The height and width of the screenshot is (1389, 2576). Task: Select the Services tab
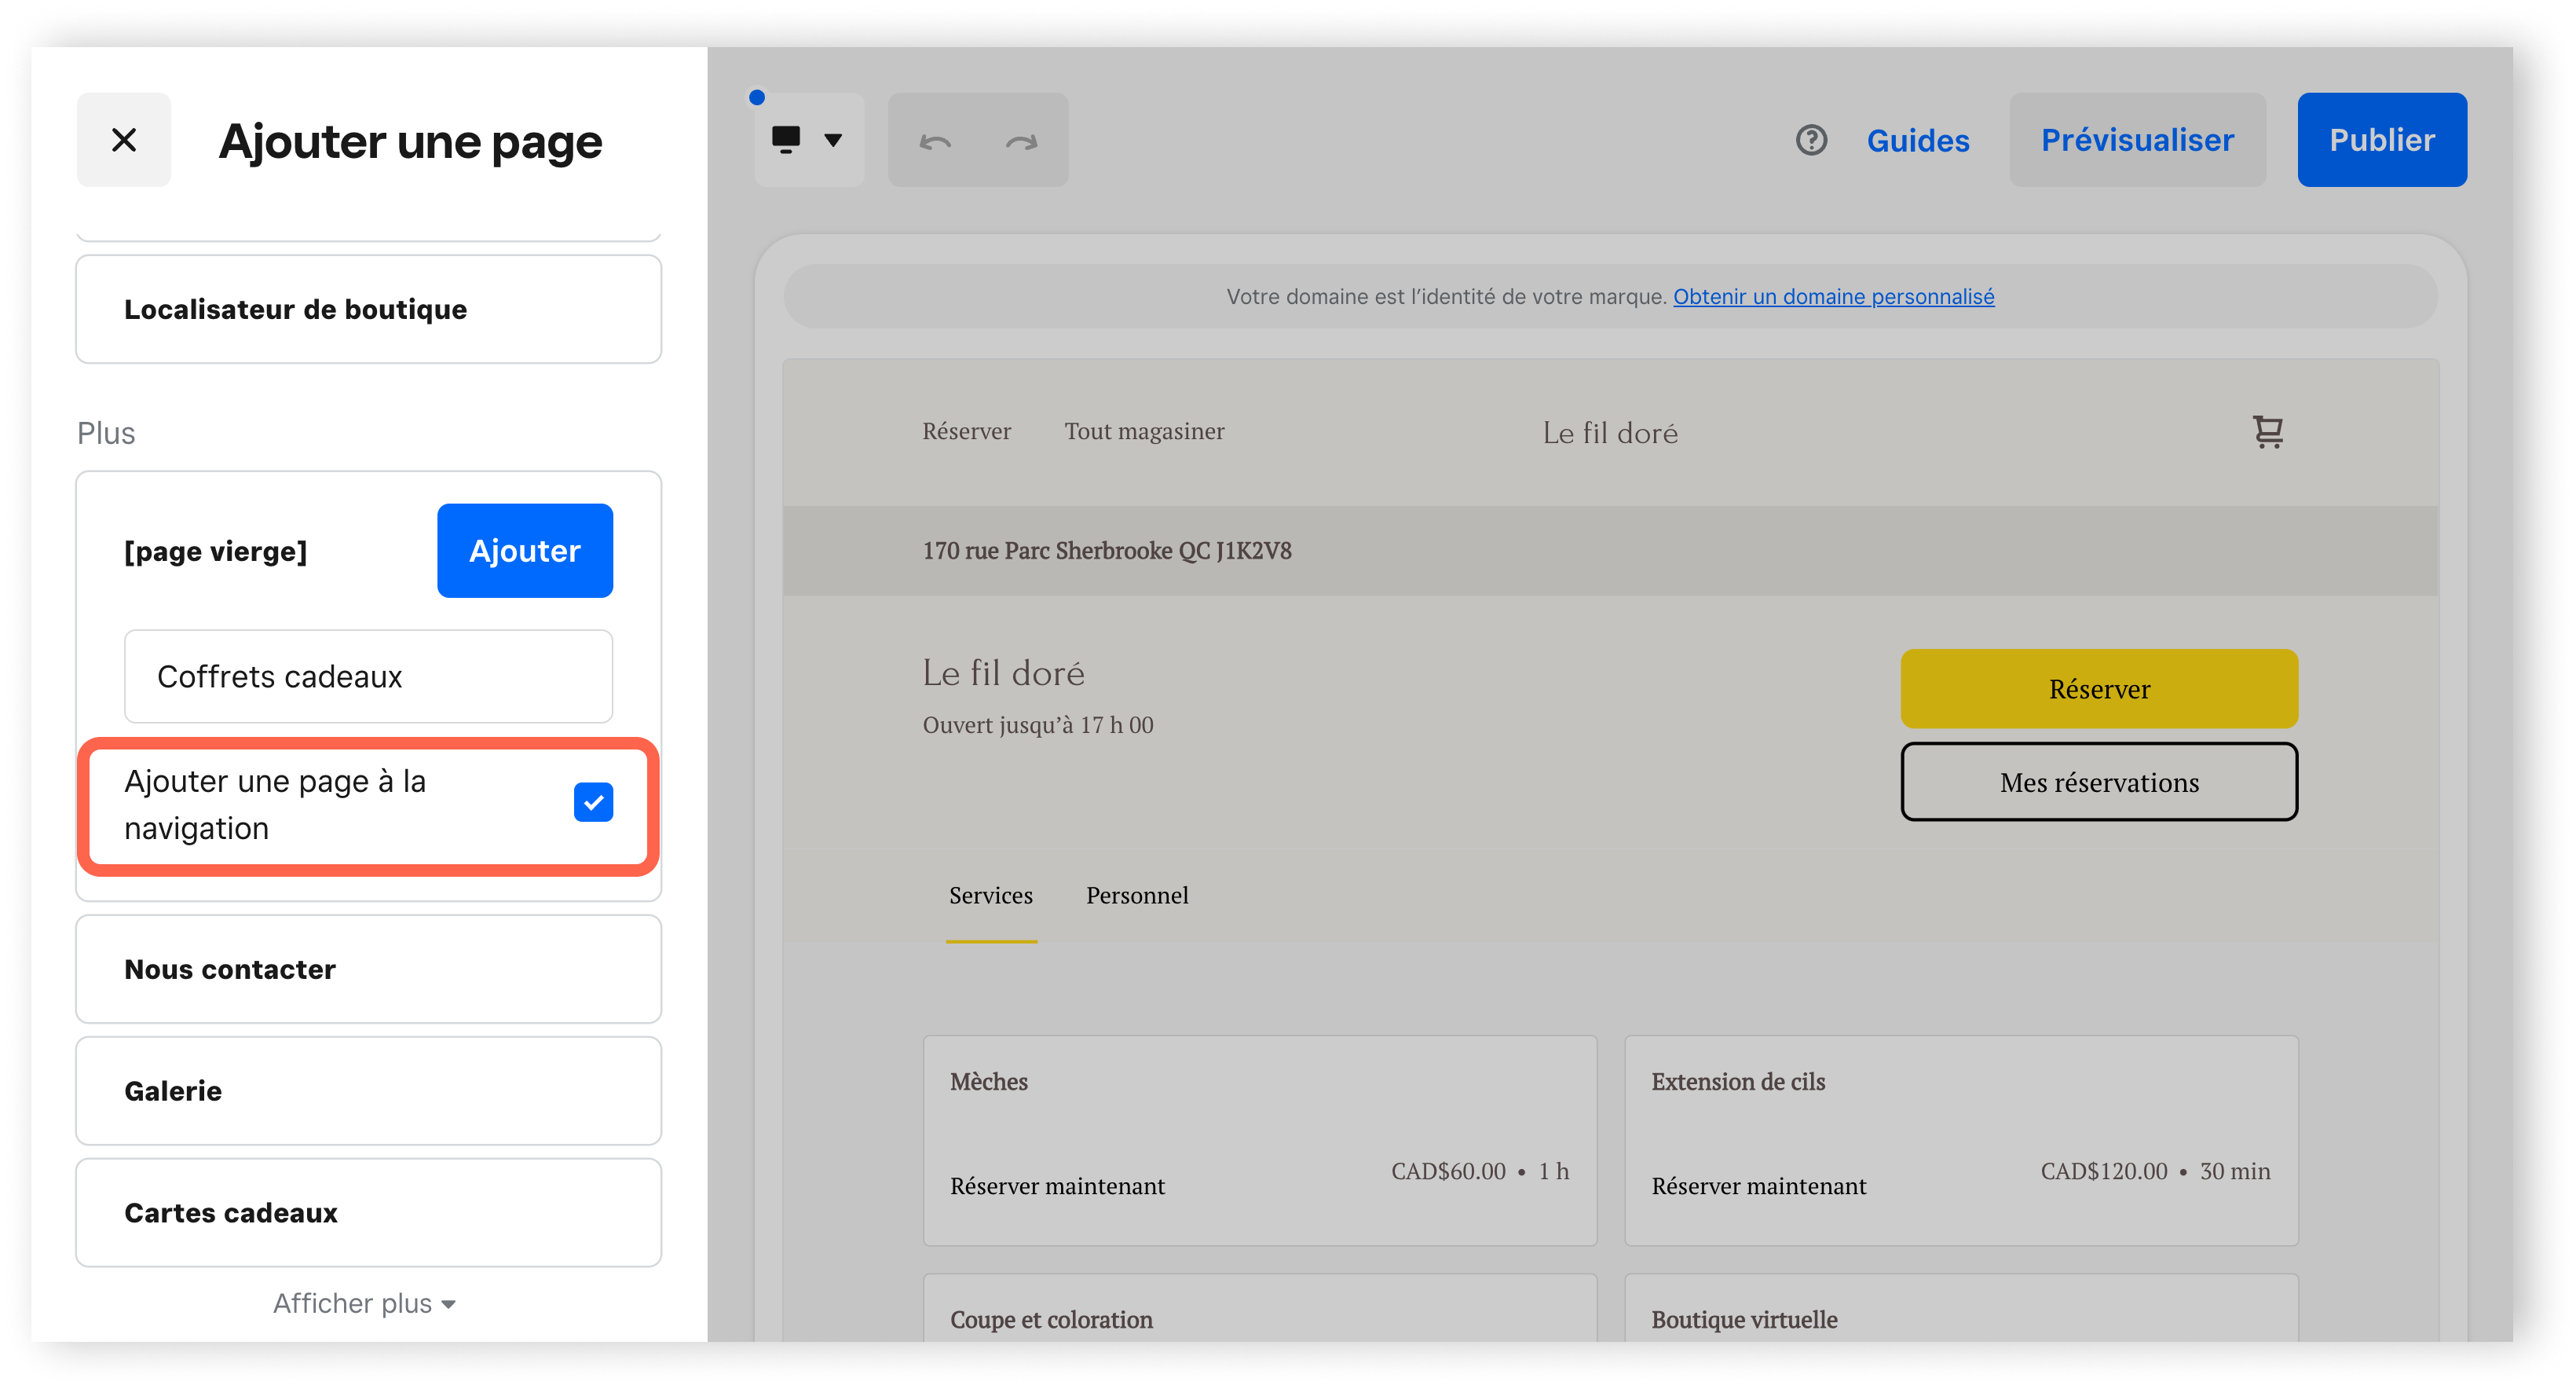click(990, 895)
